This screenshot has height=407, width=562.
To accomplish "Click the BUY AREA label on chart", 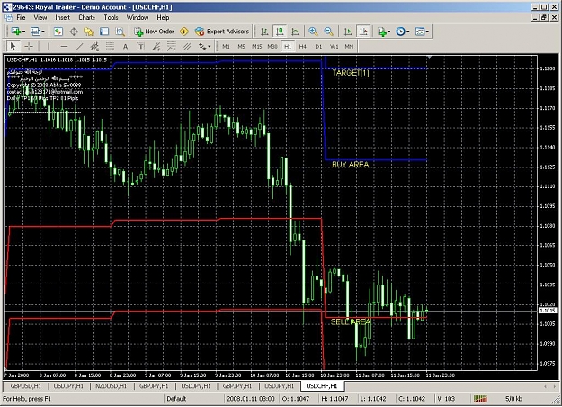I will click(x=350, y=165).
